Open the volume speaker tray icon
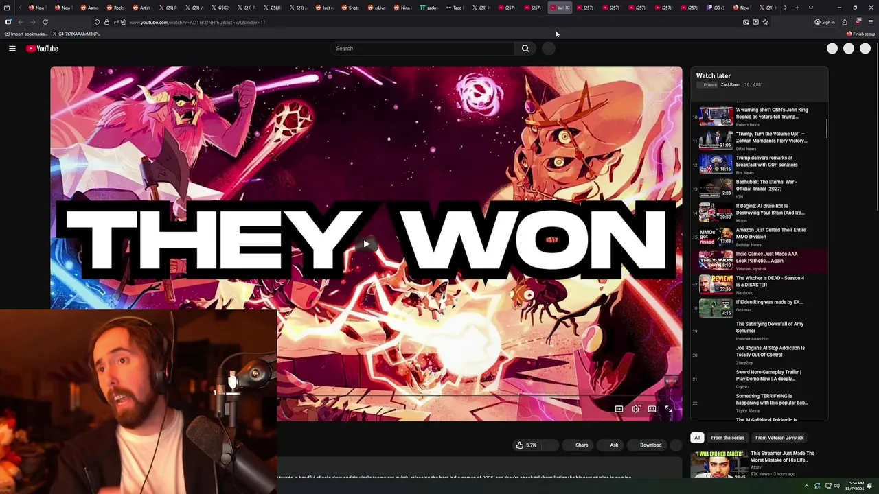This screenshot has width=879, height=494. pos(836,486)
